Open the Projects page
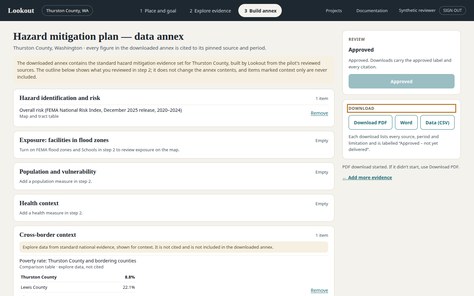This screenshot has height=296, width=474. coord(334,11)
